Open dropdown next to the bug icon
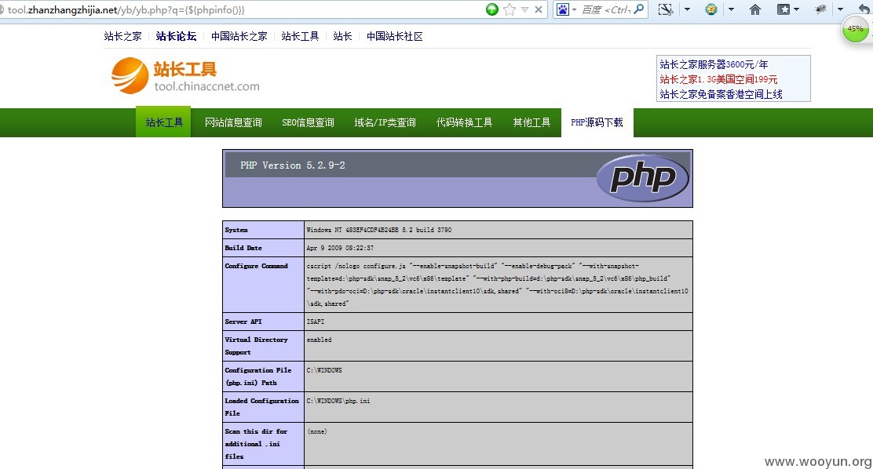The width and height of the screenshot is (873, 469). (x=840, y=9)
